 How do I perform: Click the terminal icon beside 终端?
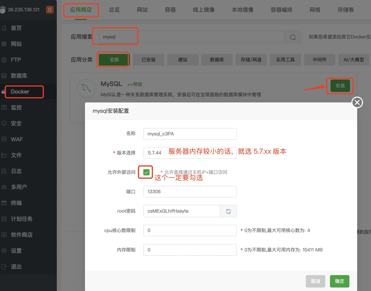4,203
